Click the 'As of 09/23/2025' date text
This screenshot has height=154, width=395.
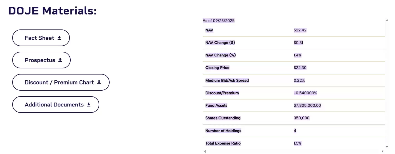pos(218,21)
